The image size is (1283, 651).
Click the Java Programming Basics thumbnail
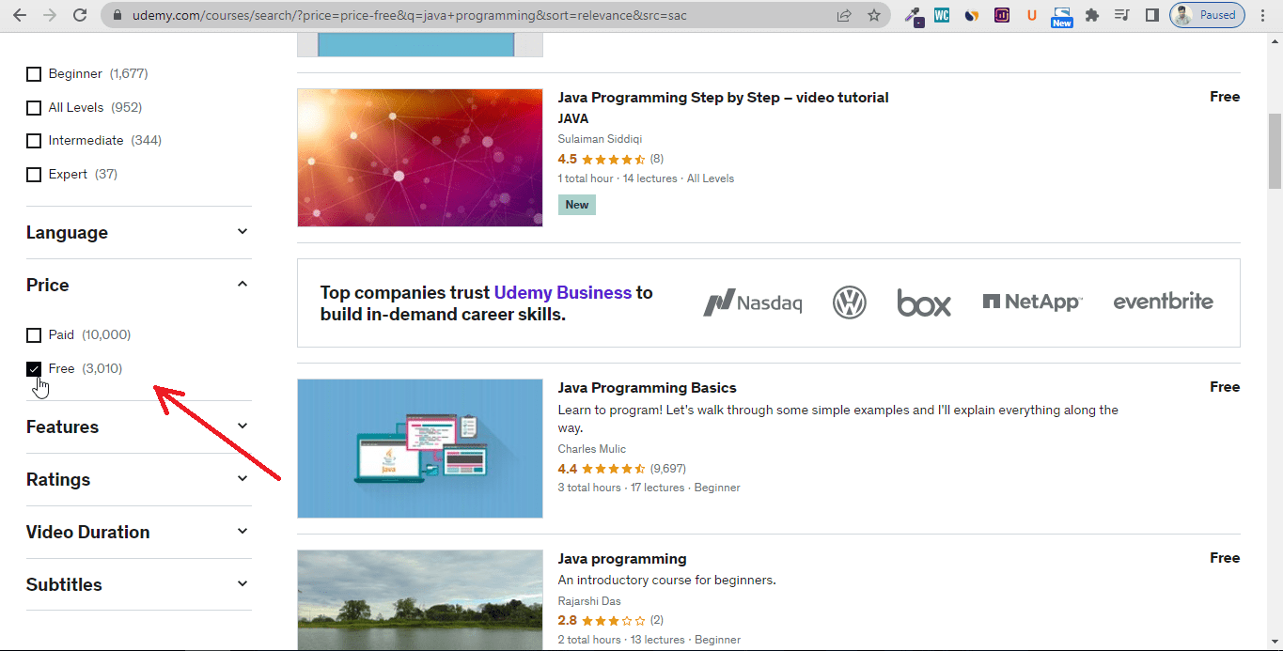420,448
